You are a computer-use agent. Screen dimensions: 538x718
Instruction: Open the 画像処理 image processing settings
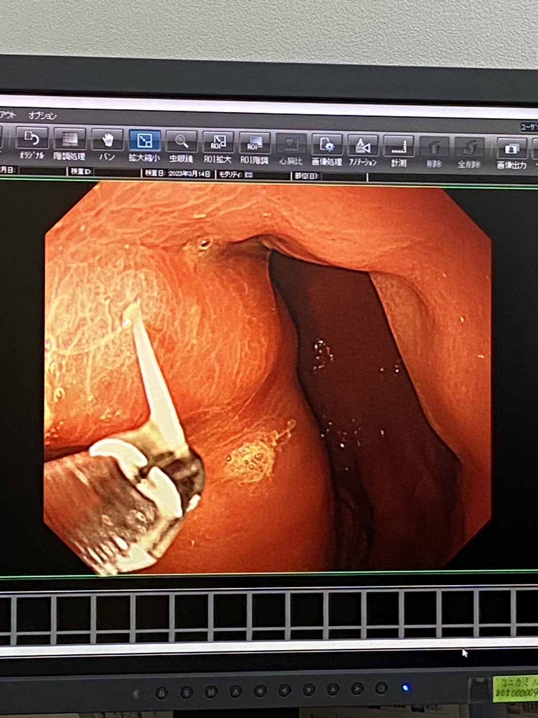point(326,147)
